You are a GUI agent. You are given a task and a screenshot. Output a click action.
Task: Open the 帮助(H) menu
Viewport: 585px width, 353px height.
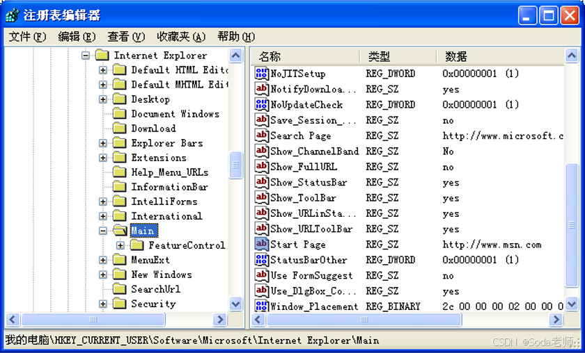pos(236,37)
